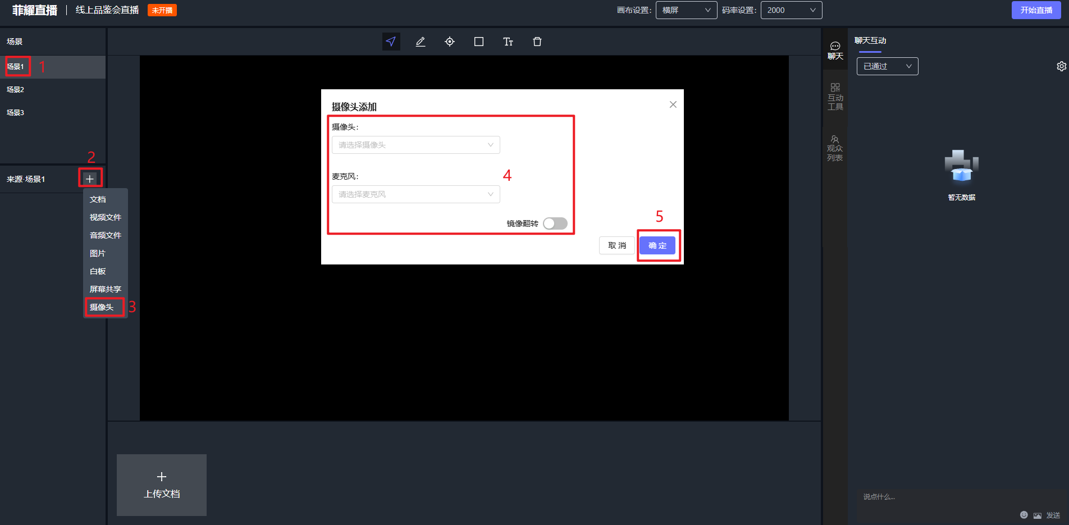Click the plus icon to add source
1069x525 pixels.
(x=90, y=179)
